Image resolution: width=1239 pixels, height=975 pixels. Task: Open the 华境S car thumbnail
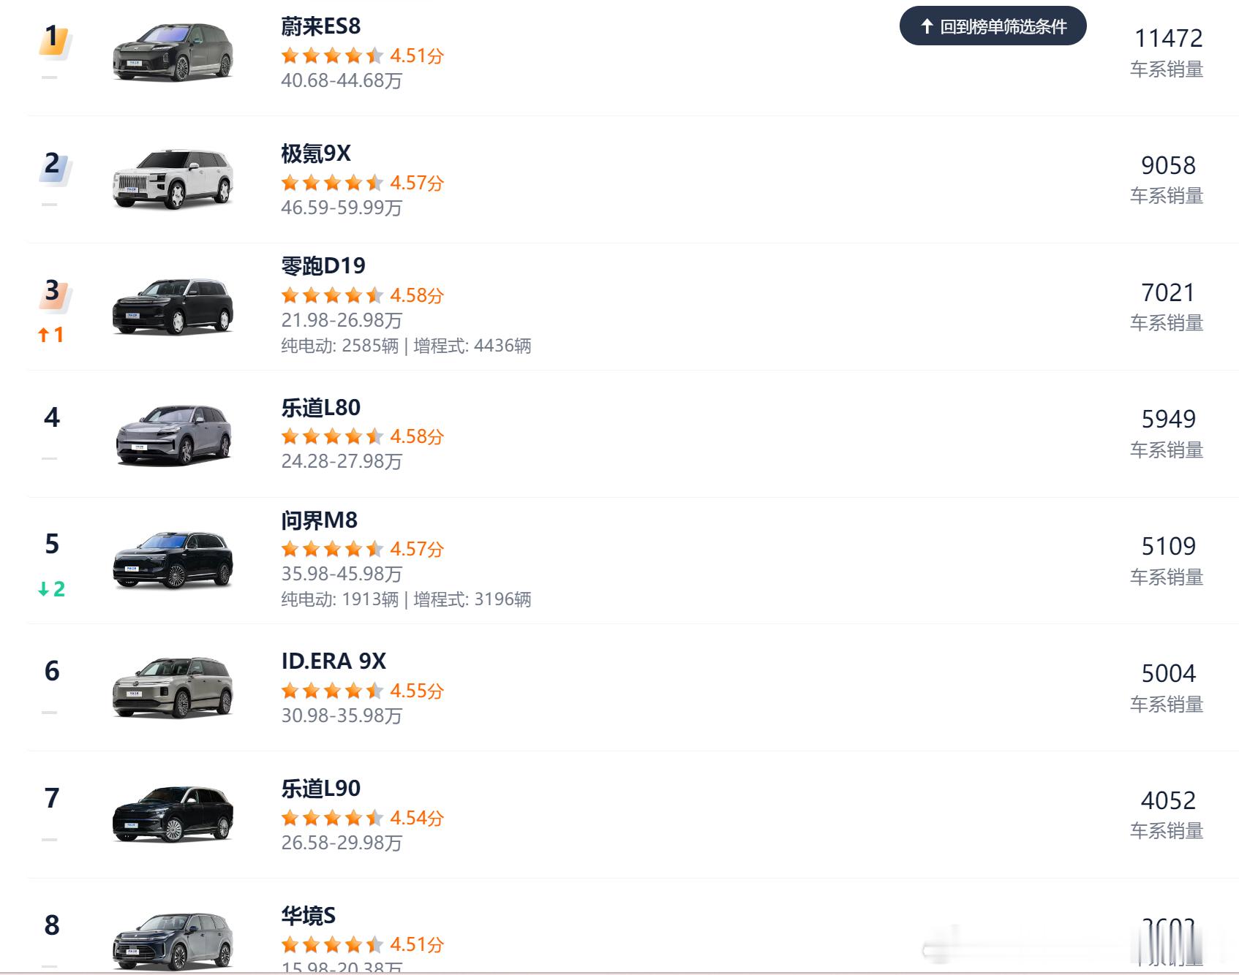click(x=173, y=941)
